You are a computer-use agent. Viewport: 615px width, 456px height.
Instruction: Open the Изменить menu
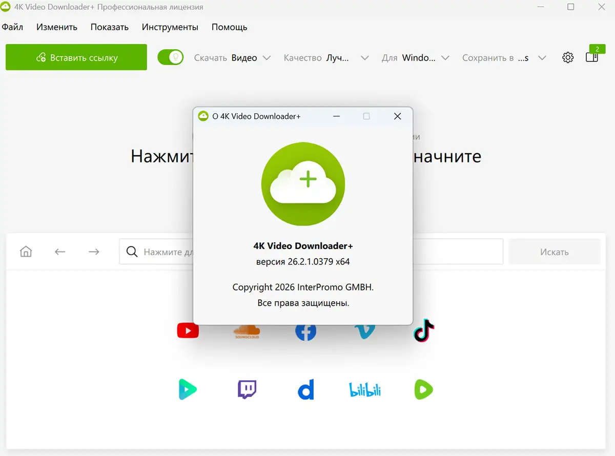[57, 27]
